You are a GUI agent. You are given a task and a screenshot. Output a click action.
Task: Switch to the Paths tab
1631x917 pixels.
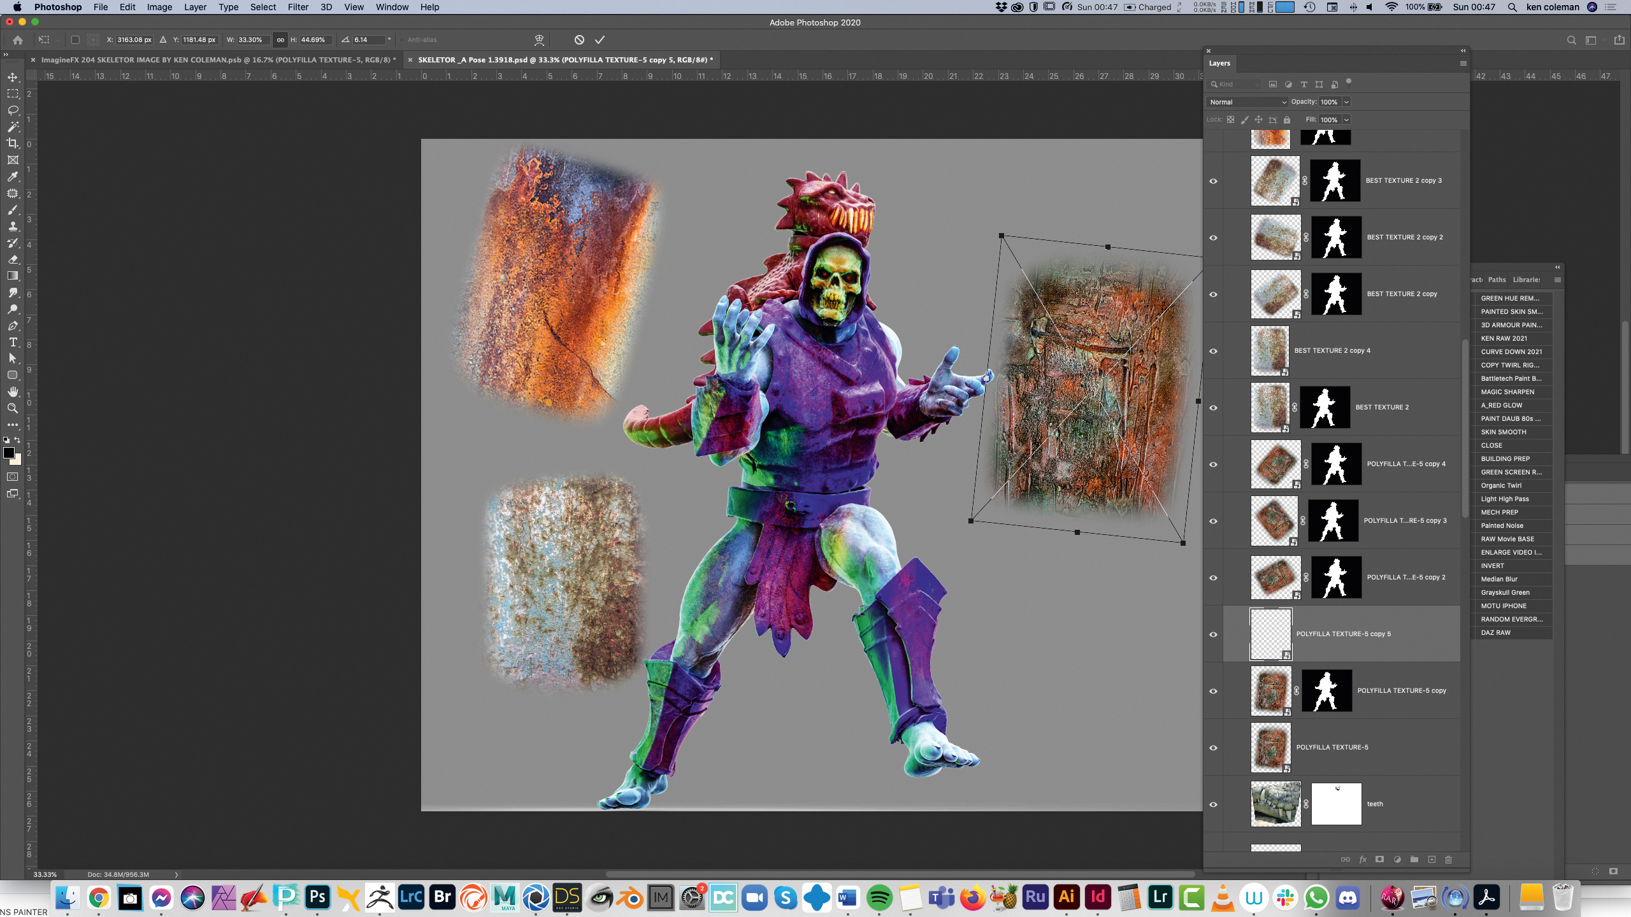(x=1497, y=280)
